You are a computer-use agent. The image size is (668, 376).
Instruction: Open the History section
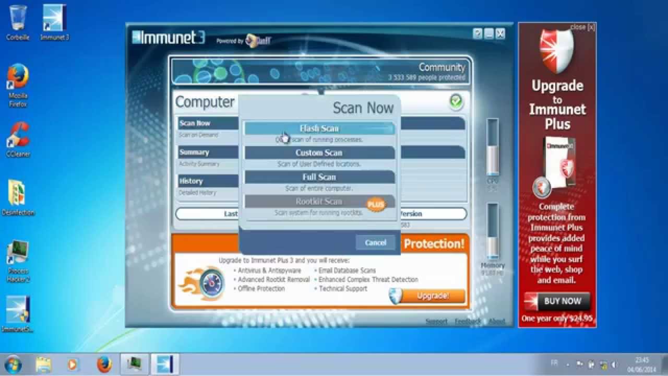click(x=209, y=181)
